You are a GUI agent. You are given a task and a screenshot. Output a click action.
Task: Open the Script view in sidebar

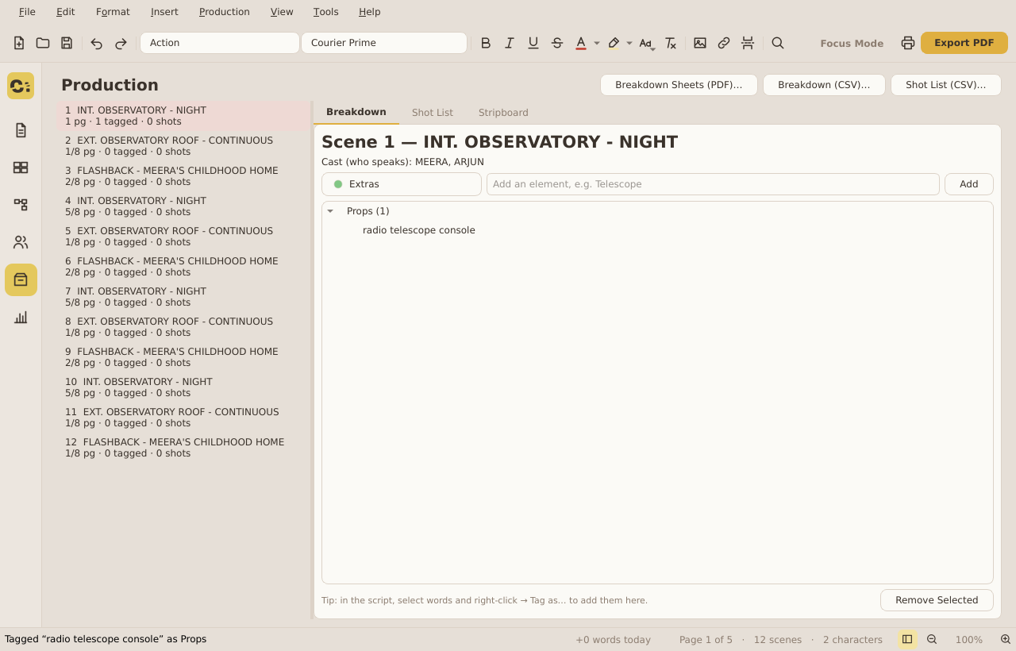point(21,130)
